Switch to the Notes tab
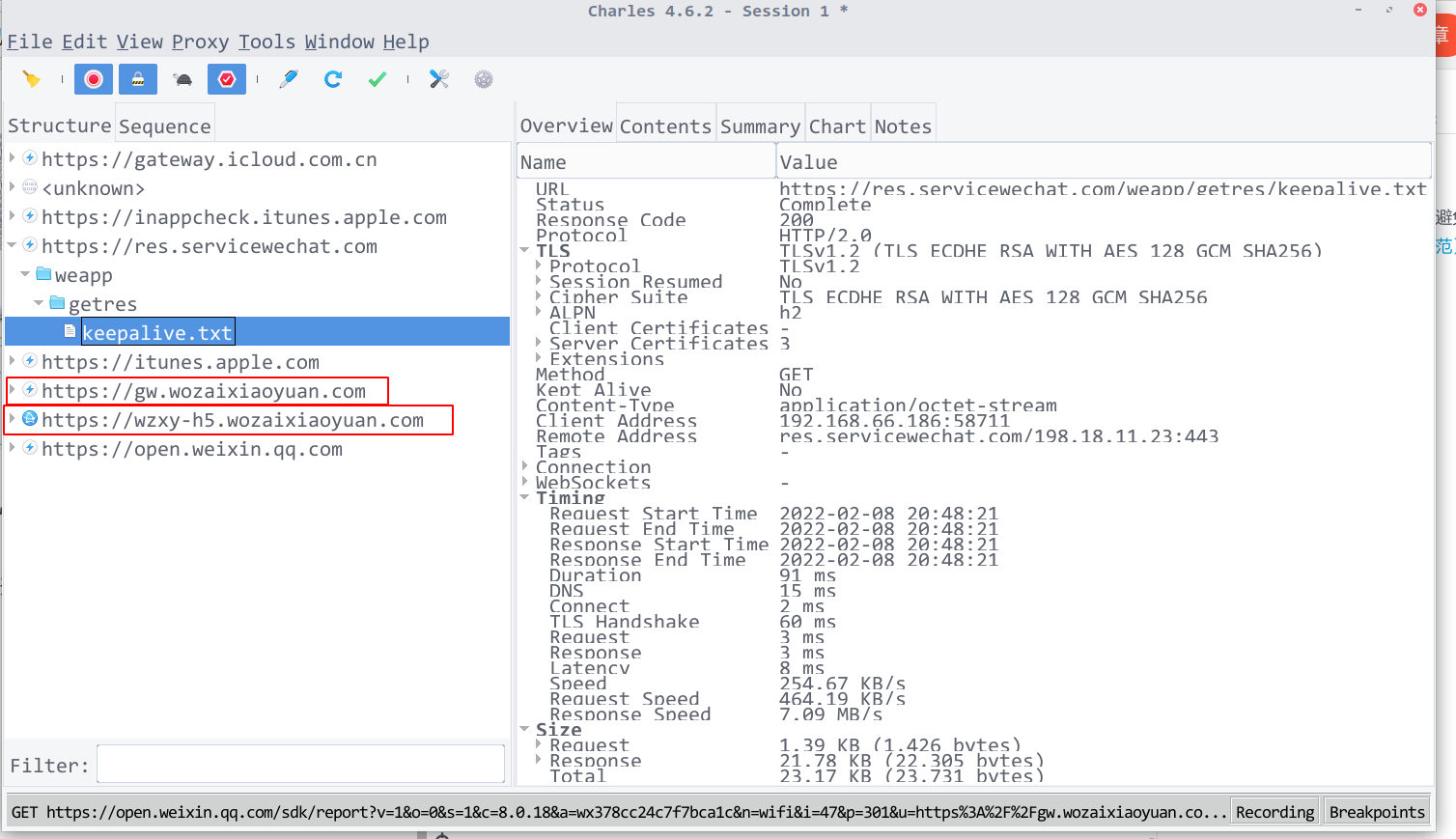 tap(904, 126)
